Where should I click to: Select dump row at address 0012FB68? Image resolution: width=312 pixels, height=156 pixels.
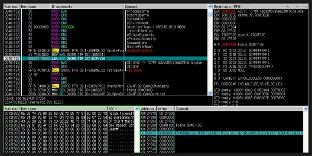tap(69, 129)
